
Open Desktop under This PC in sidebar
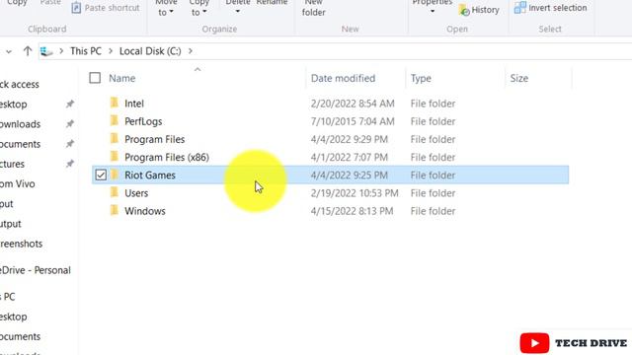(13, 317)
